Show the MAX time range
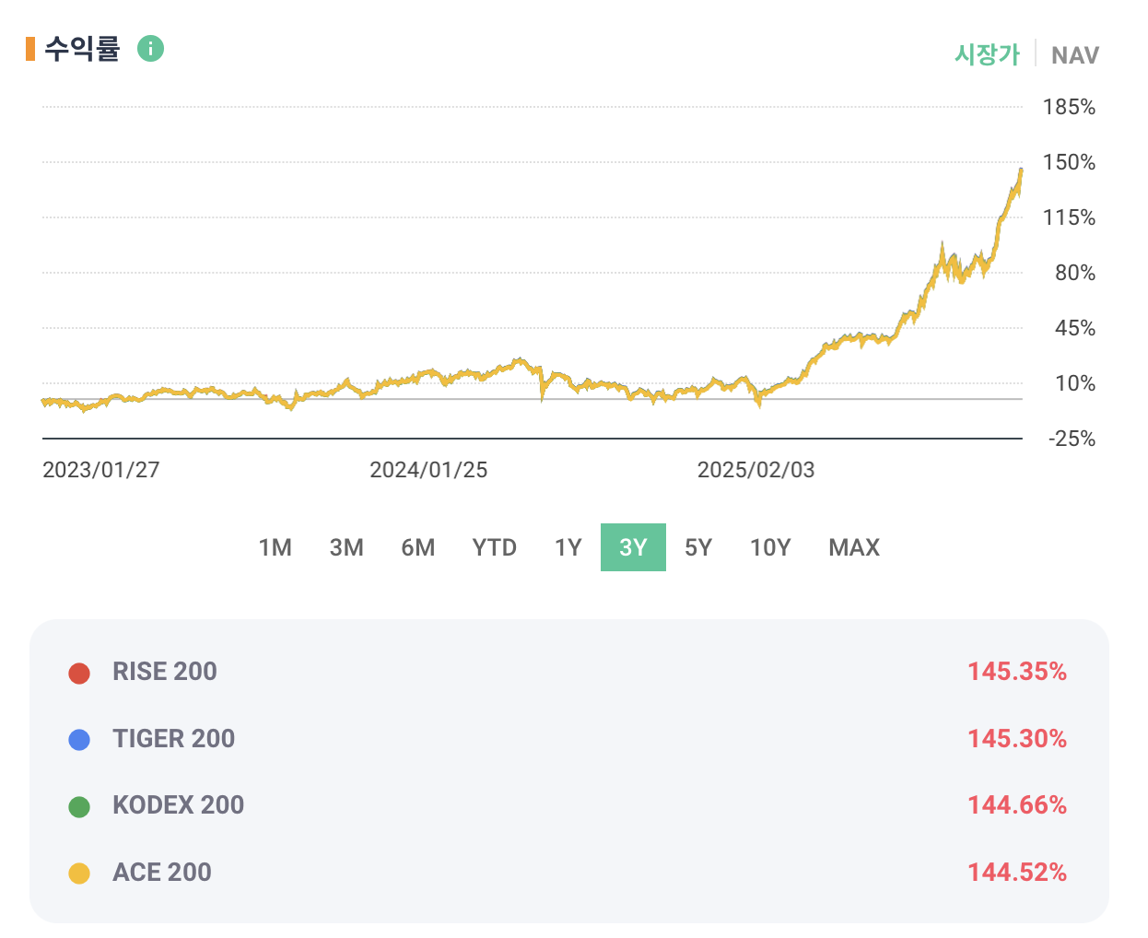 pyautogui.click(x=854, y=547)
